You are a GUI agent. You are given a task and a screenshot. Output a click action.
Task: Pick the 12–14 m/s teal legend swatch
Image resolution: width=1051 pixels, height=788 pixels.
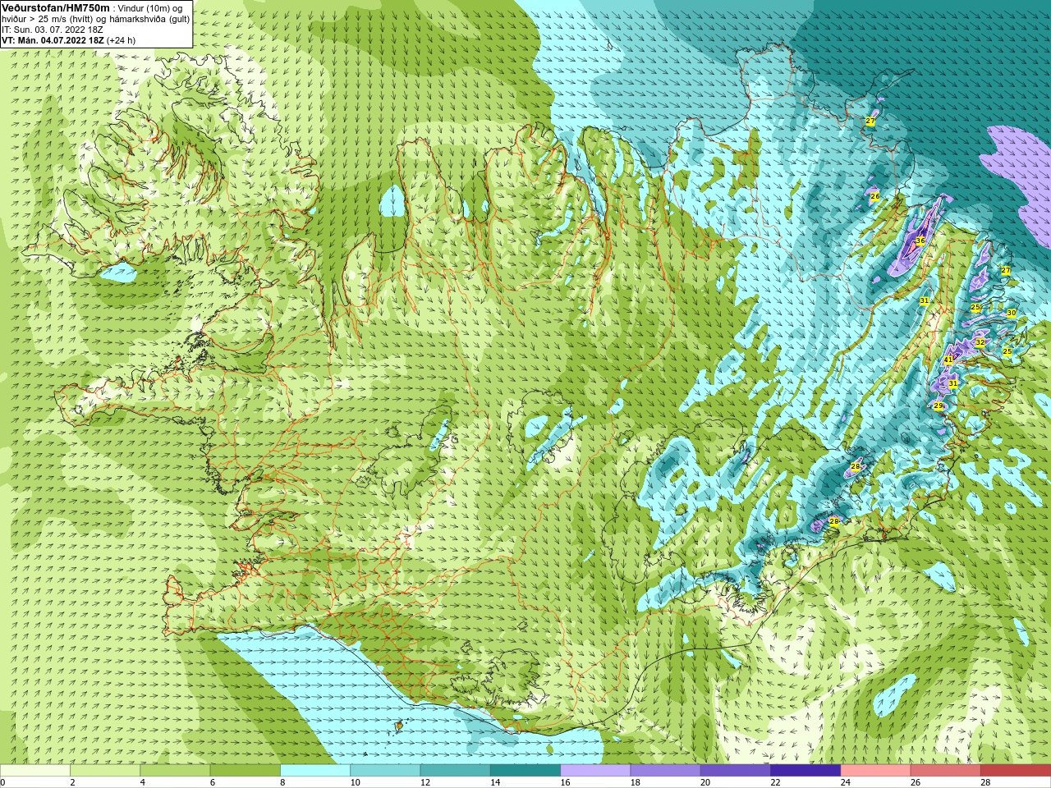(456, 771)
